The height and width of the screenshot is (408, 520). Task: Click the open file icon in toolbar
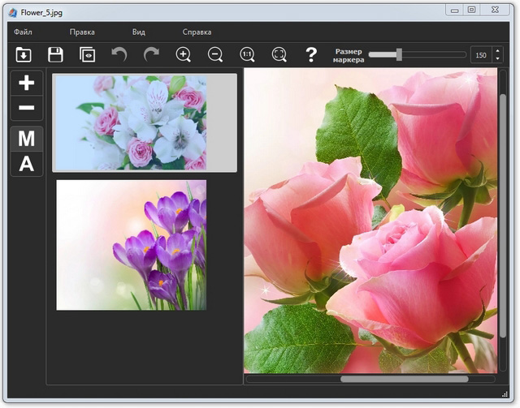[24, 55]
